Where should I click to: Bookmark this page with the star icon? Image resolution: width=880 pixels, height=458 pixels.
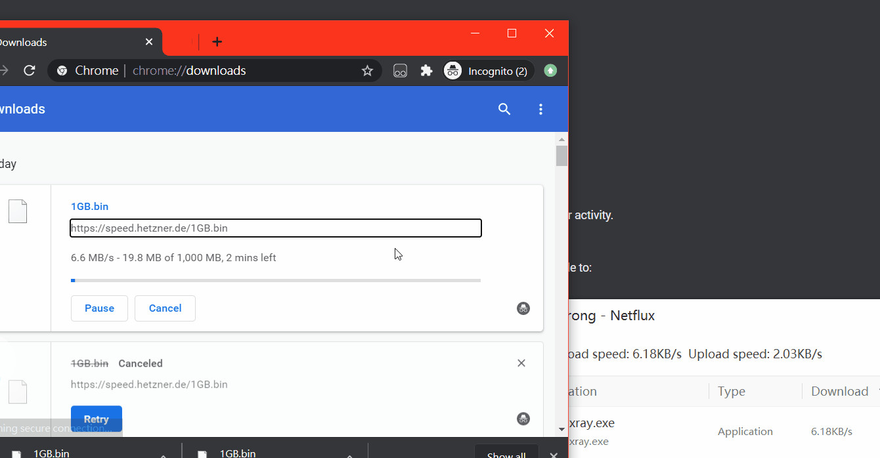click(367, 70)
